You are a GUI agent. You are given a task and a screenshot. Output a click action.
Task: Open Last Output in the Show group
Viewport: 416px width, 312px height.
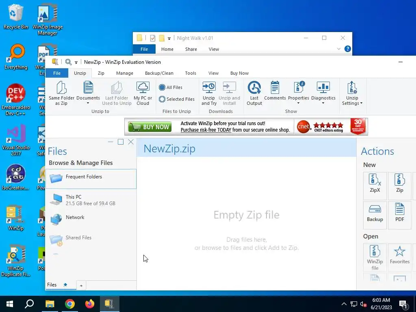coord(254,93)
